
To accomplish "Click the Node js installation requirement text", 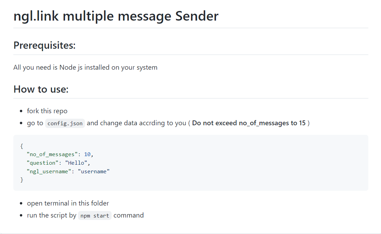I will (x=85, y=68).
